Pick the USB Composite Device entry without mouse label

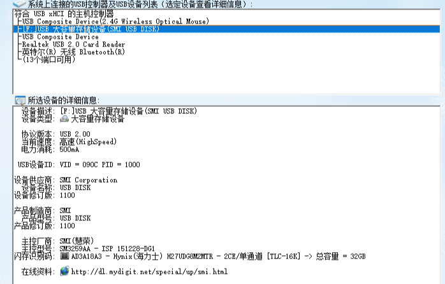click(x=60, y=37)
